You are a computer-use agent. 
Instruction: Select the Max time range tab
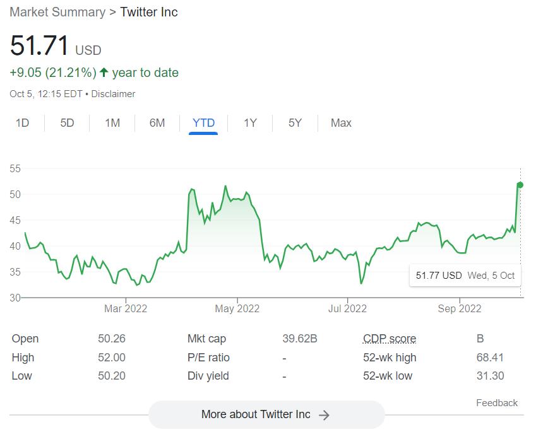pos(341,123)
